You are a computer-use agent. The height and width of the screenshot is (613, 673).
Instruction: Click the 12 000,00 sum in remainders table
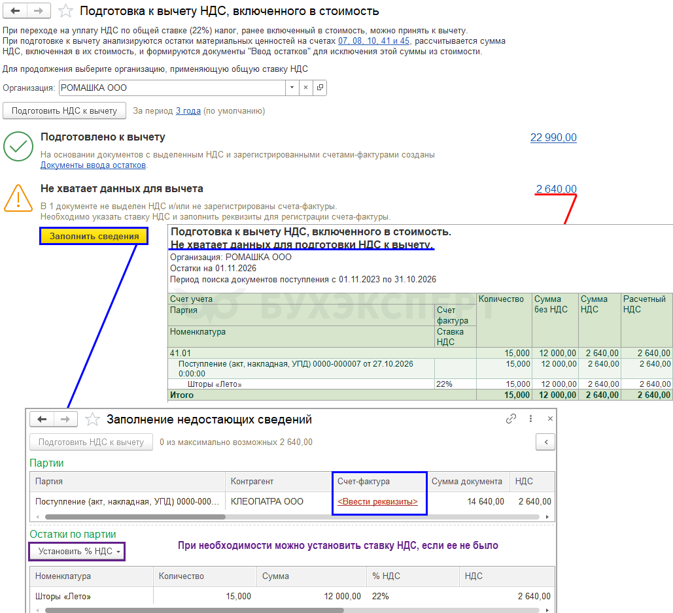point(311,596)
